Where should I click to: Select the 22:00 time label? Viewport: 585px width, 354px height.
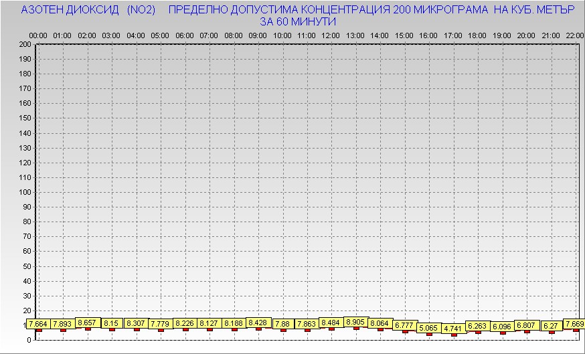click(x=574, y=35)
